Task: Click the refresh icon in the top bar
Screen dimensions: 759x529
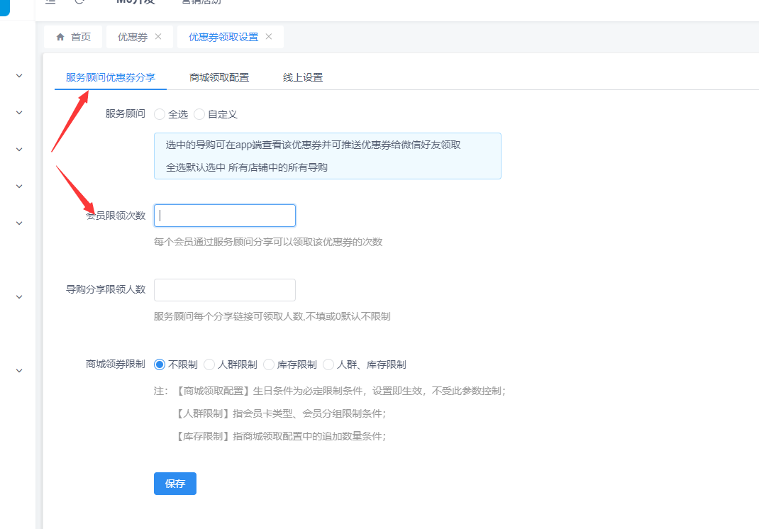Action: pos(79,2)
